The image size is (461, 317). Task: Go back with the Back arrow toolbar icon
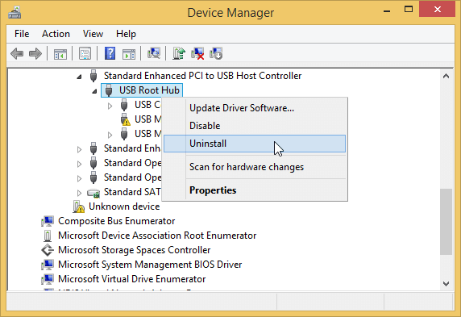17,54
